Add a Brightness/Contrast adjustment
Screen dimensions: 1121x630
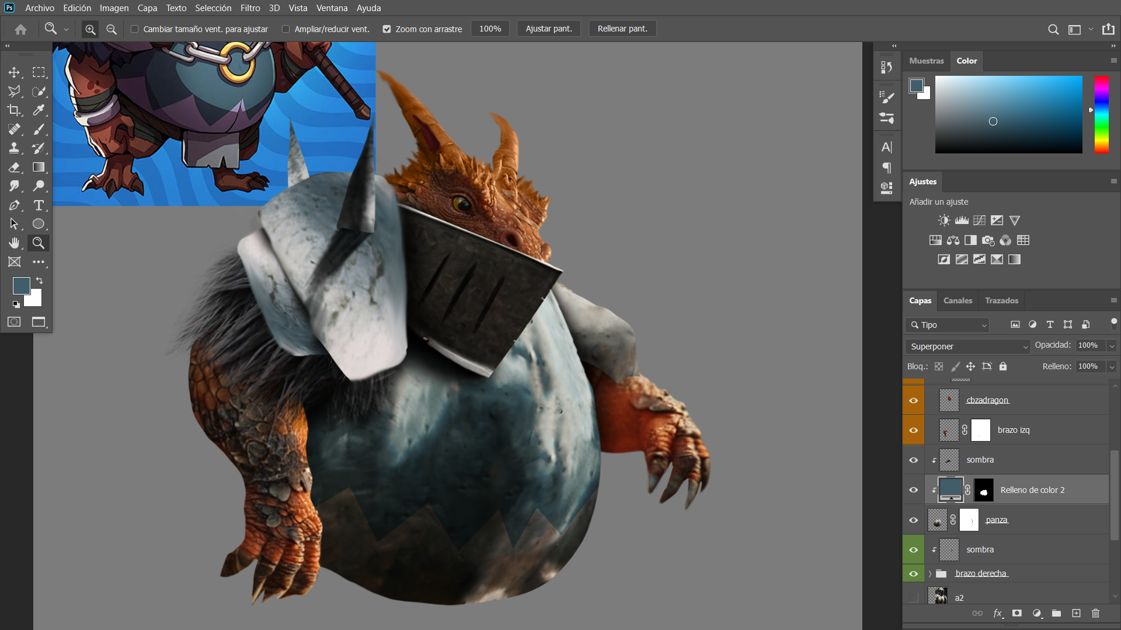(944, 220)
